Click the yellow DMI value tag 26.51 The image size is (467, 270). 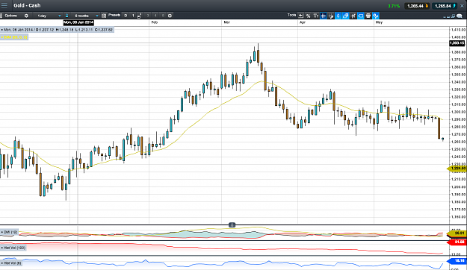457,233
